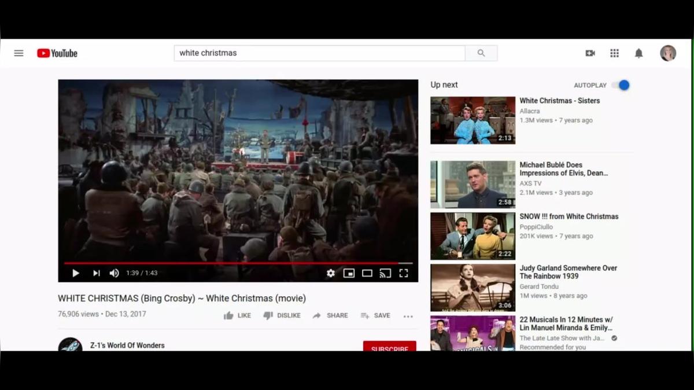Click the red video progress bar
This screenshot has height=390, width=694.
tap(231, 263)
